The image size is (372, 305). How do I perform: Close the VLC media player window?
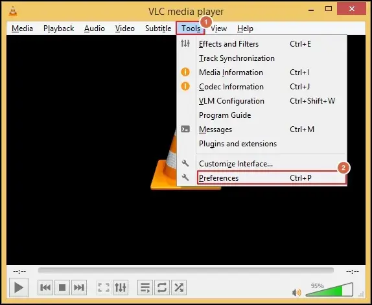coord(352,9)
